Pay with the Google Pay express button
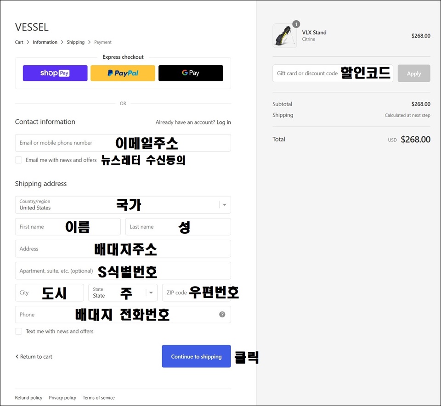 pos(191,73)
